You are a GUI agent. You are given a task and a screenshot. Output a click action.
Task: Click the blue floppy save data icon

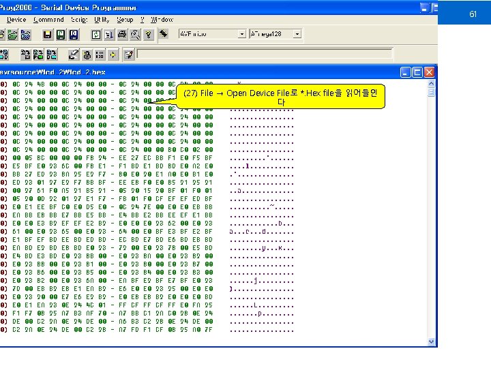74,35
